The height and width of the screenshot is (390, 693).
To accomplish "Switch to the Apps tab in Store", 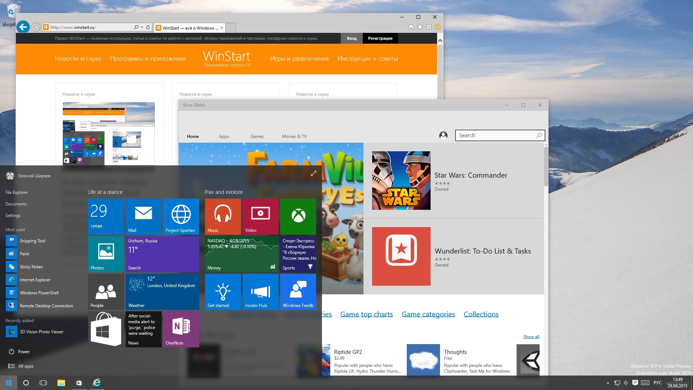I will [224, 136].
